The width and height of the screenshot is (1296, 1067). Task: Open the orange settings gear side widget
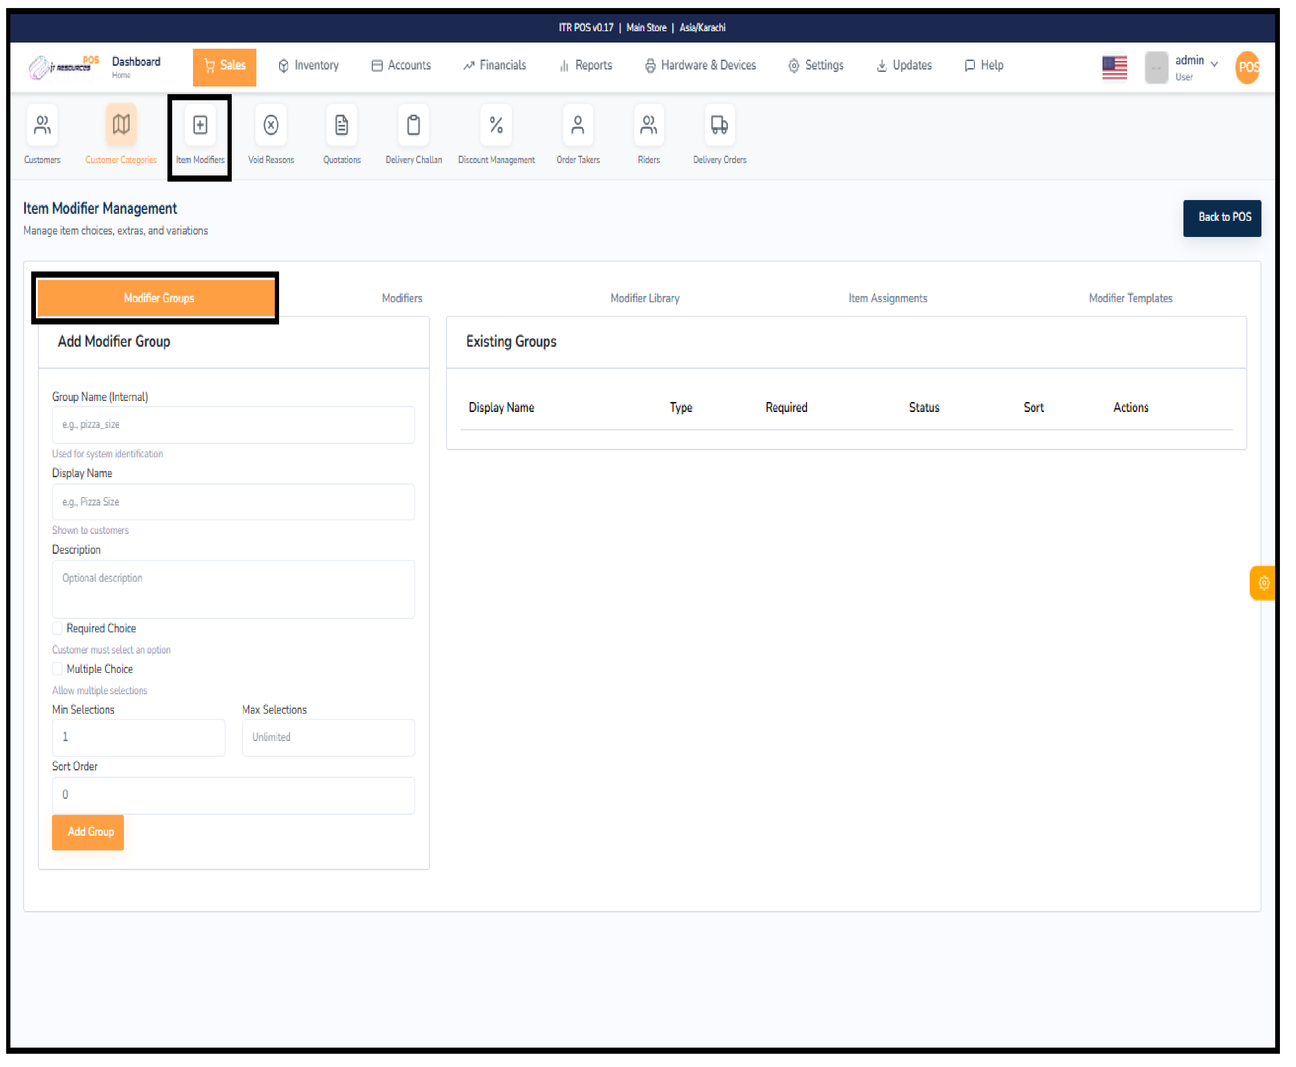(x=1263, y=583)
